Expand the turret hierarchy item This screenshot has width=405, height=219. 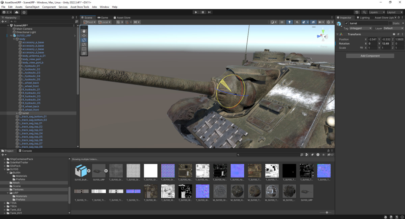(17, 113)
